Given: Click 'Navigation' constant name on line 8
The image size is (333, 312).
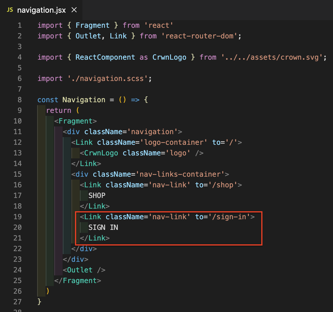Looking at the screenshot, I should 84,100.
